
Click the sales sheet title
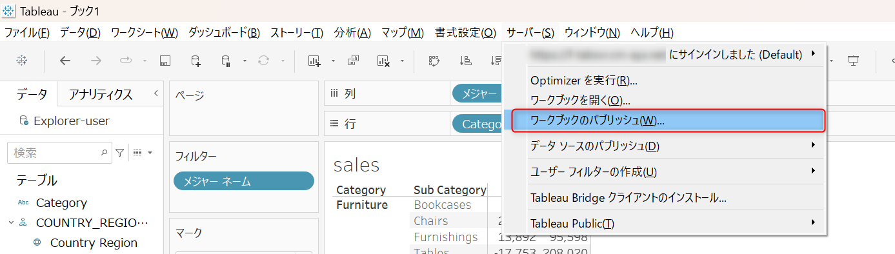(x=356, y=165)
